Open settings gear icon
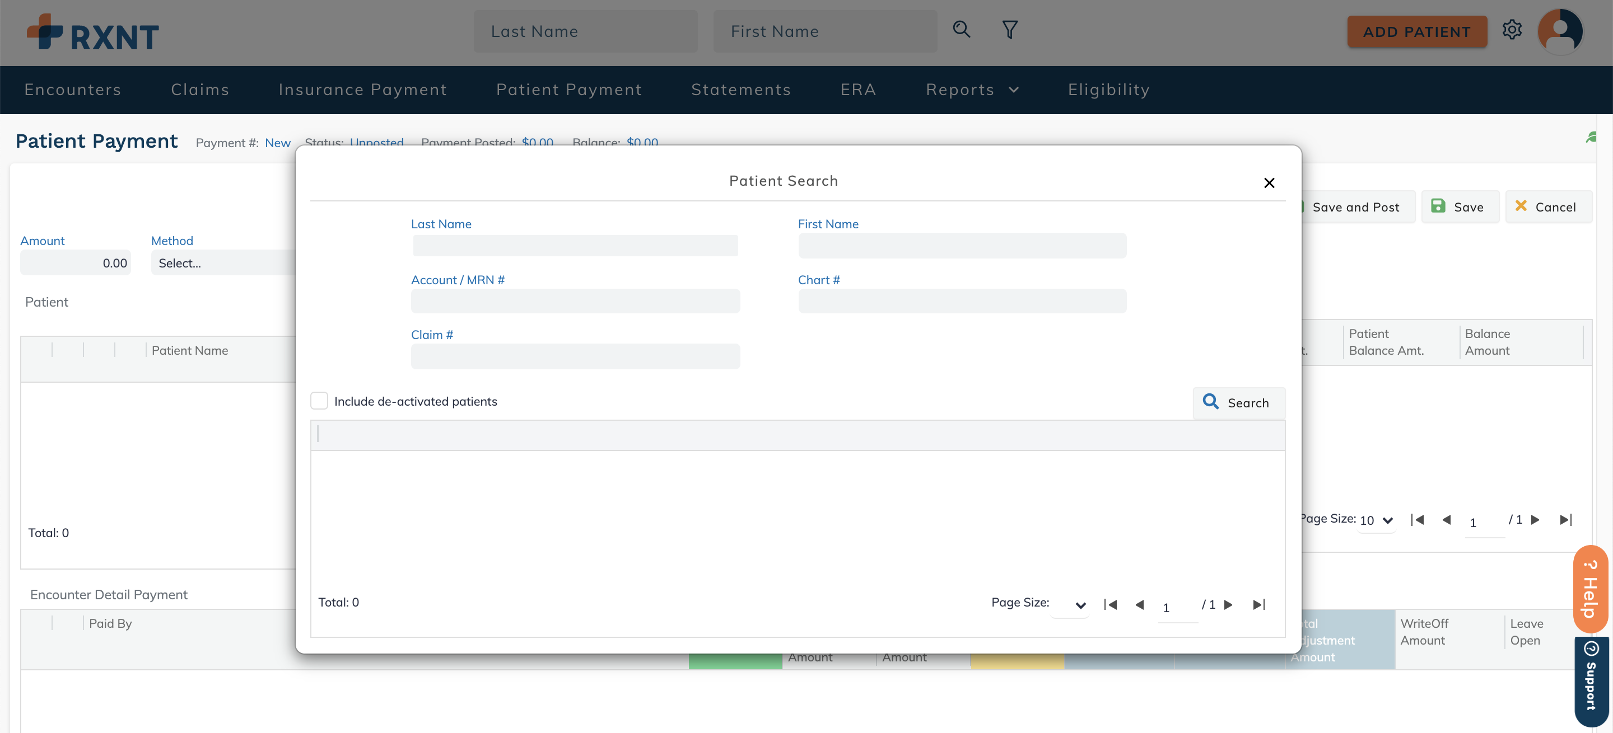The height and width of the screenshot is (733, 1613). (x=1512, y=30)
